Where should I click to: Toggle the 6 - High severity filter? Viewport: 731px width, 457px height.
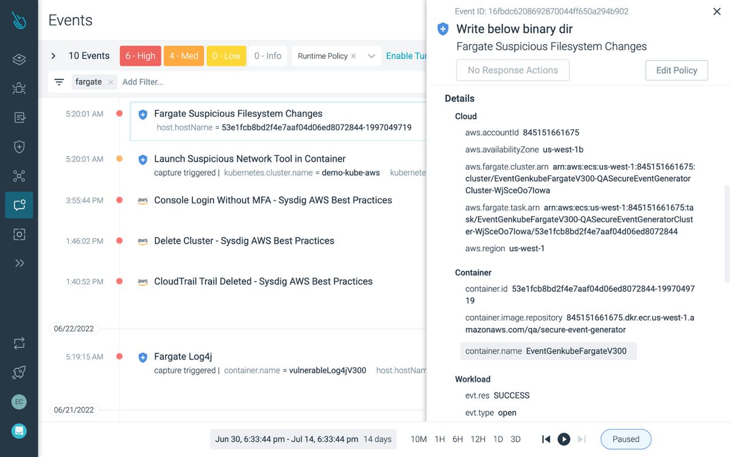(x=140, y=55)
